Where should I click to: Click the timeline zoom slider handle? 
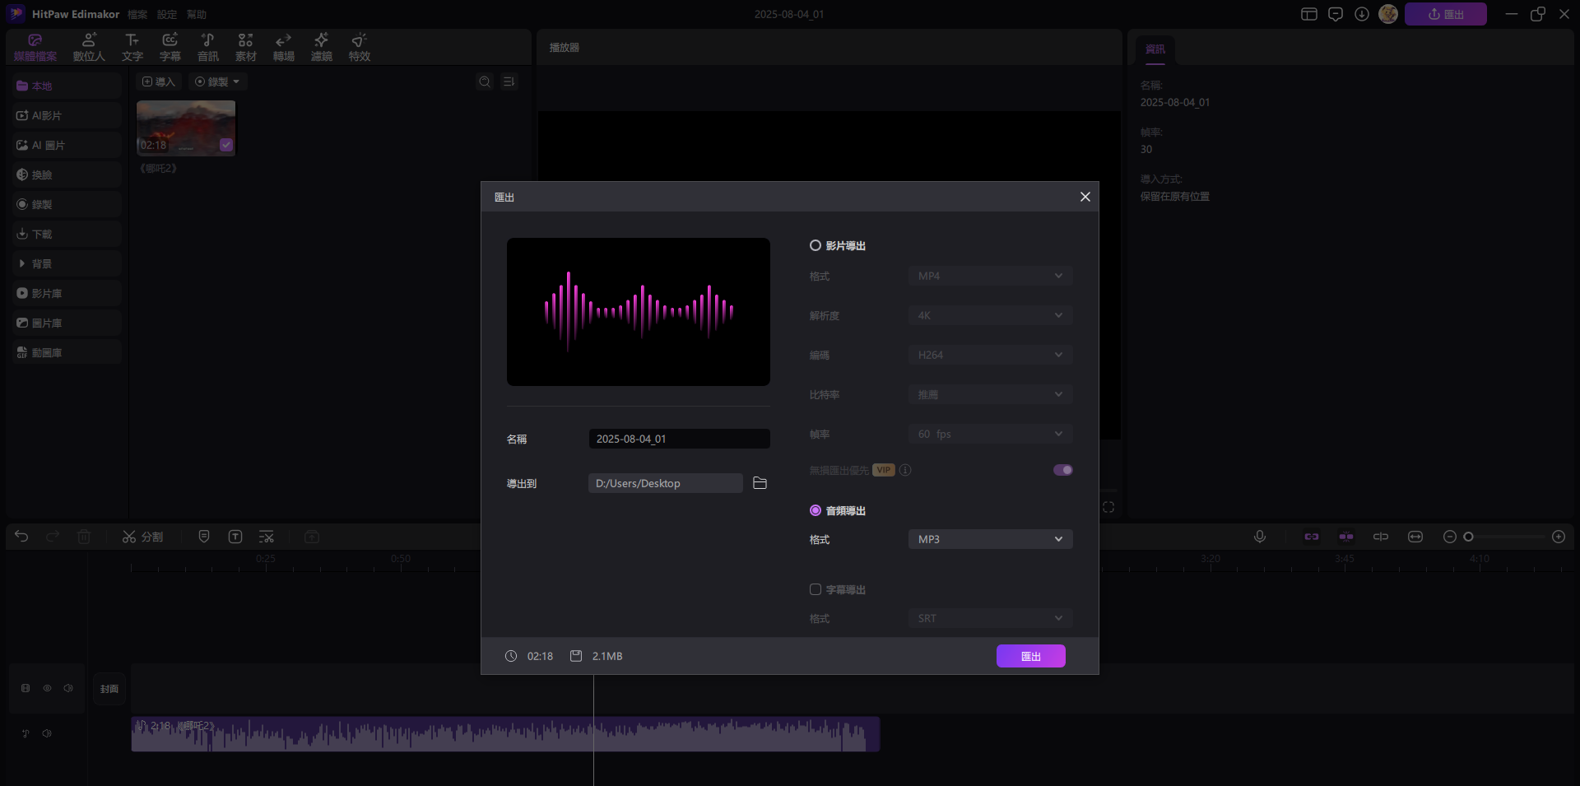(x=1468, y=537)
